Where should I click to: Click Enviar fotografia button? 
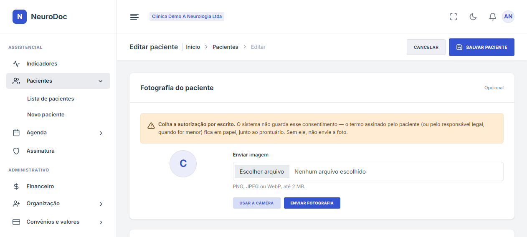pyautogui.click(x=312, y=203)
